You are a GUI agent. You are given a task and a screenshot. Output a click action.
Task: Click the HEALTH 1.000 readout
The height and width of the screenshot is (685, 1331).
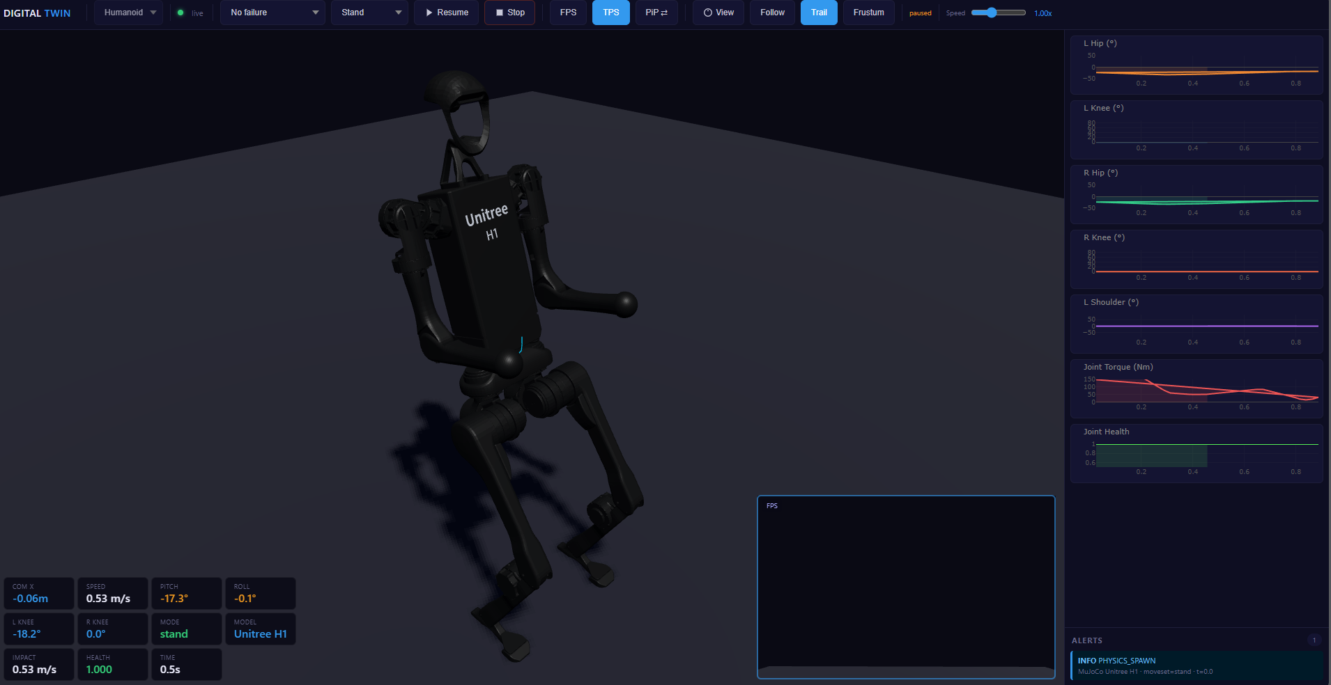click(x=113, y=664)
